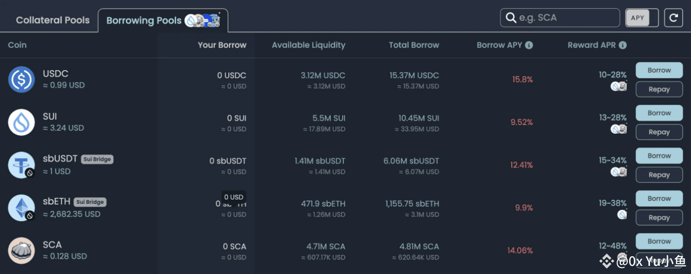Toggle the APY/APR switch
Viewport: 691px width, 274px height.
tap(642, 18)
